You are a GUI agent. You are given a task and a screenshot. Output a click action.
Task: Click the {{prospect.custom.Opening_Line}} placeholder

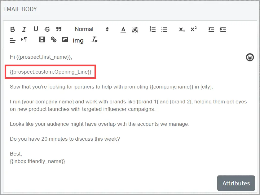(x=51, y=72)
